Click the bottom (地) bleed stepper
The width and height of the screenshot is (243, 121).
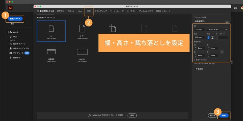click(x=208, y=48)
